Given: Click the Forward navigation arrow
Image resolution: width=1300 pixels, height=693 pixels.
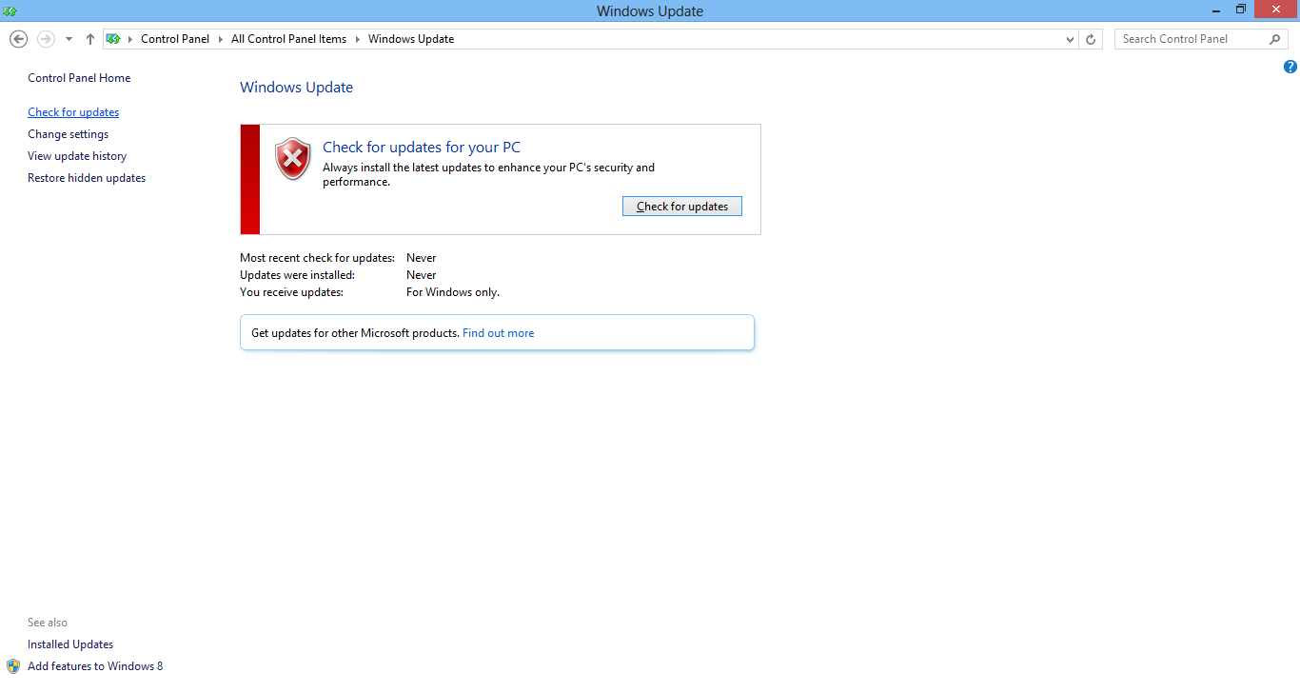Looking at the screenshot, I should point(46,39).
